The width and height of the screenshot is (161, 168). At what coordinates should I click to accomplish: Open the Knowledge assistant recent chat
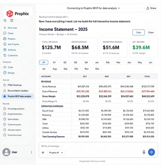tap(17, 109)
